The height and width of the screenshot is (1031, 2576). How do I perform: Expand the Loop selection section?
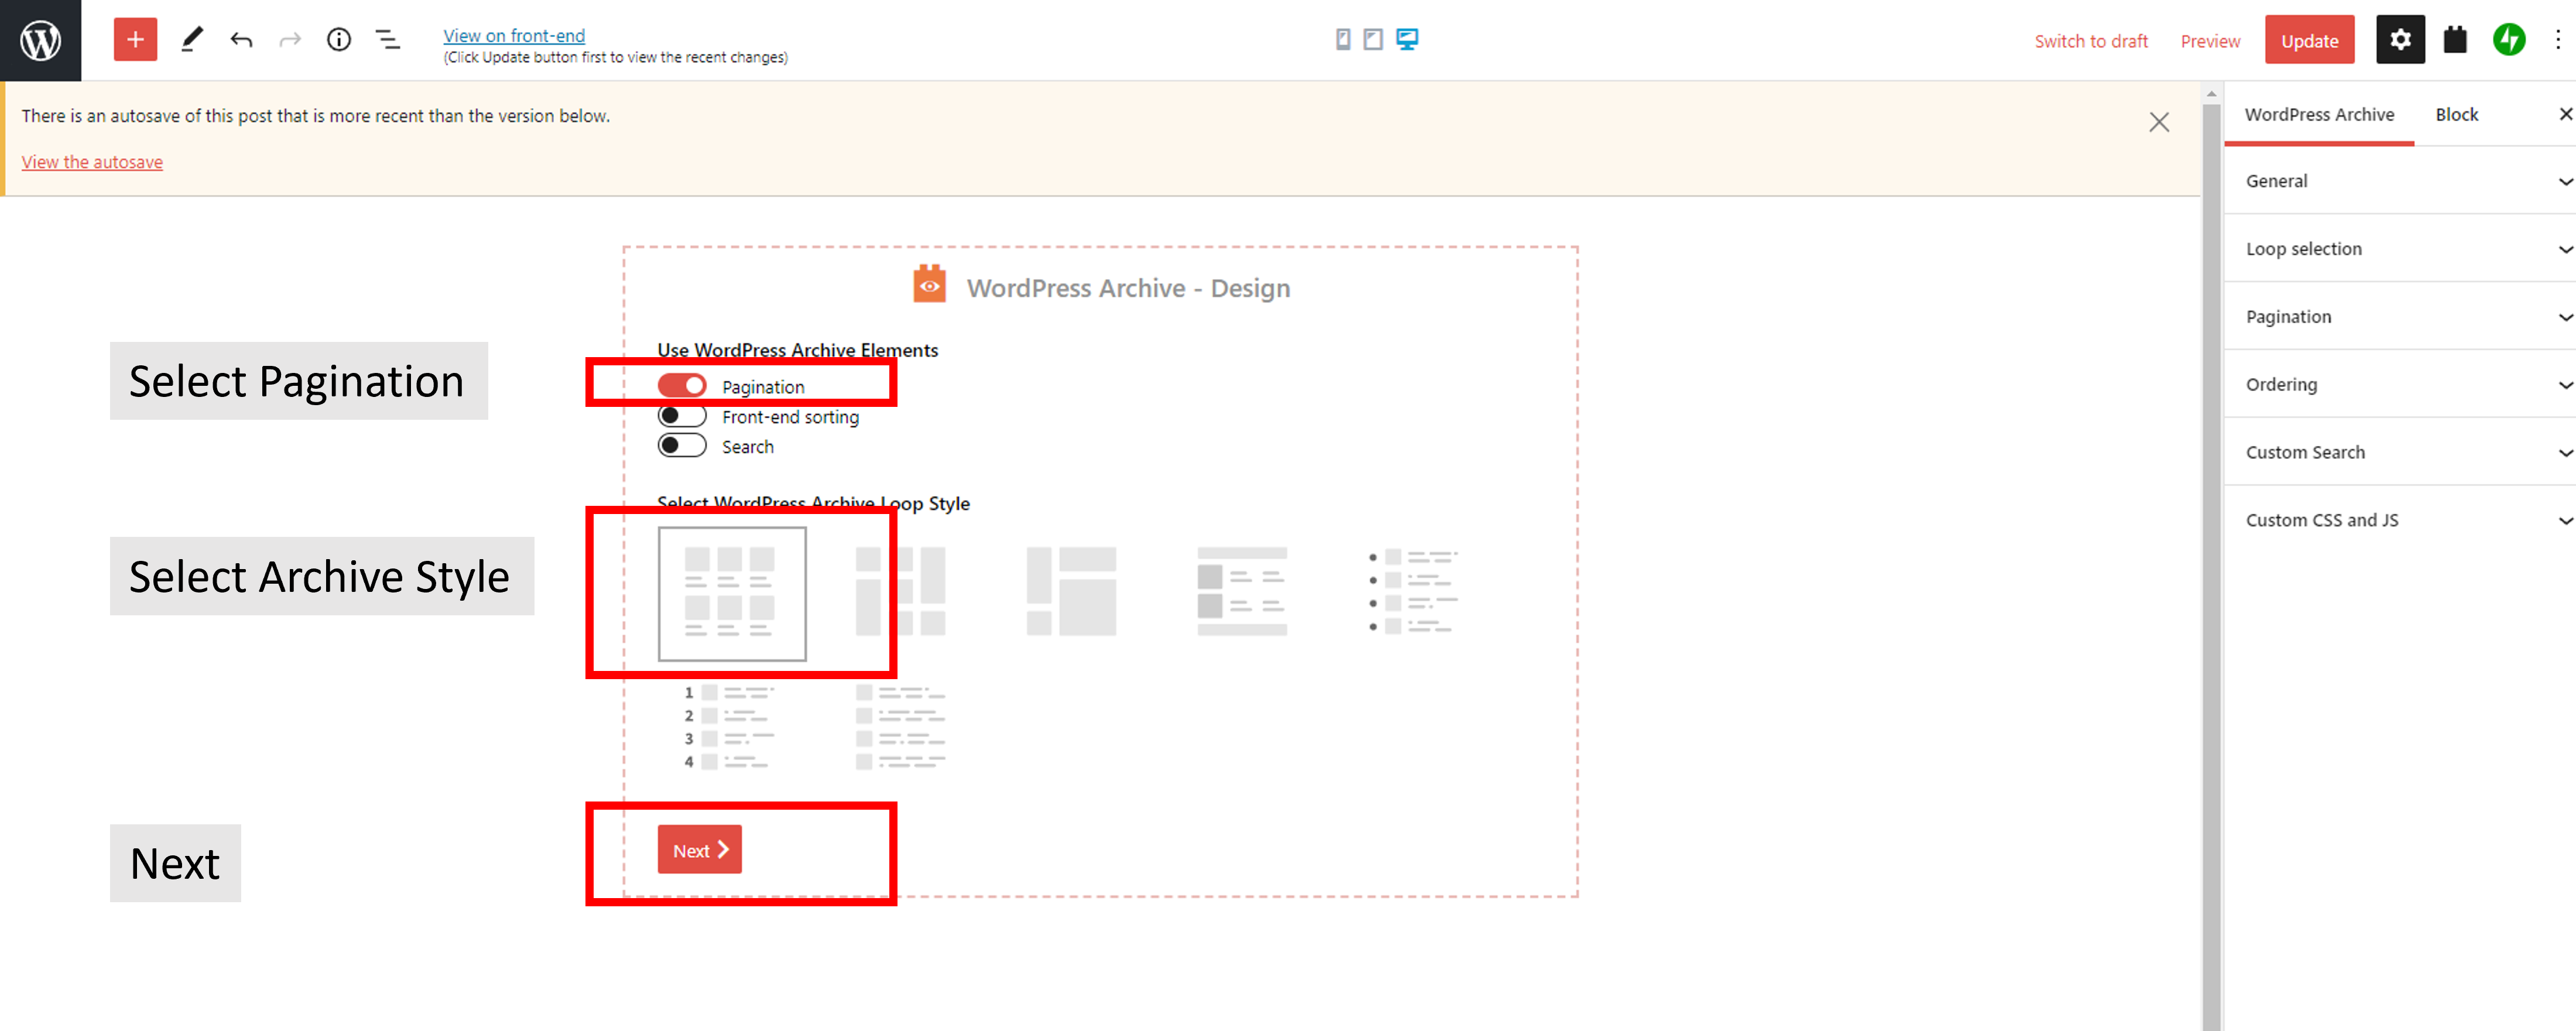2400,249
